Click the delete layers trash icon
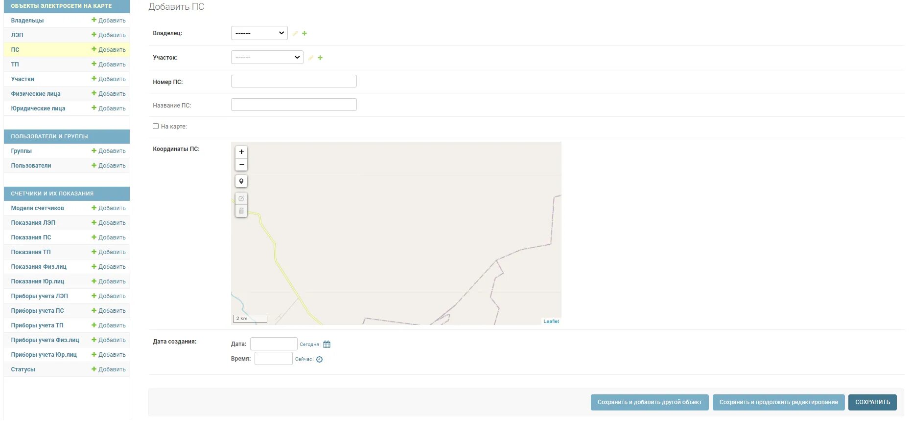 click(x=241, y=211)
